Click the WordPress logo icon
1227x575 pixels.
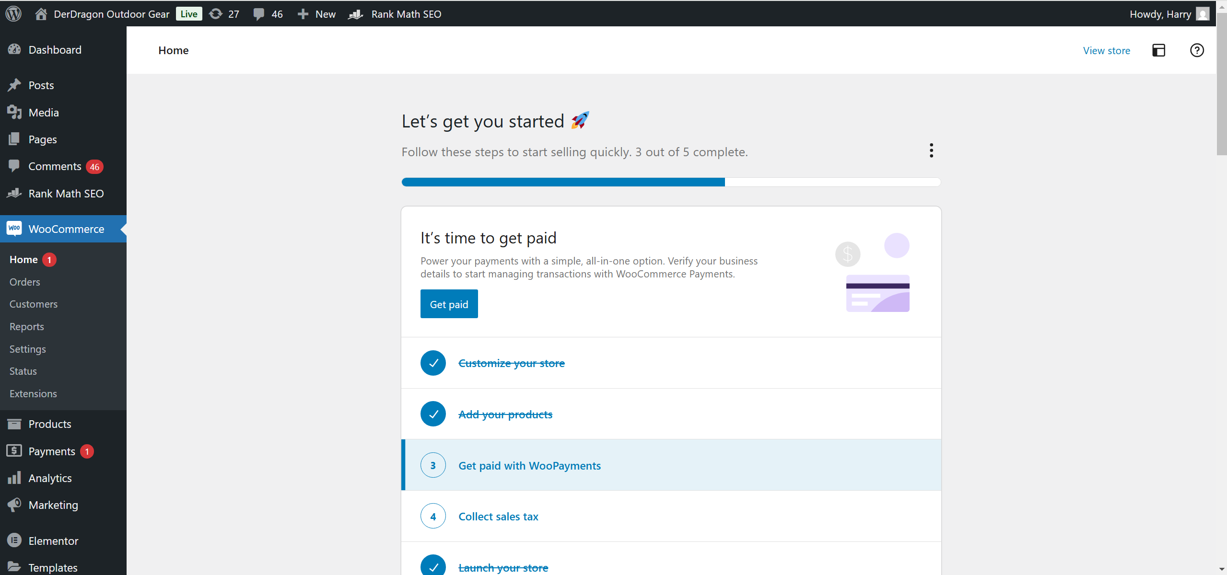[x=13, y=13]
